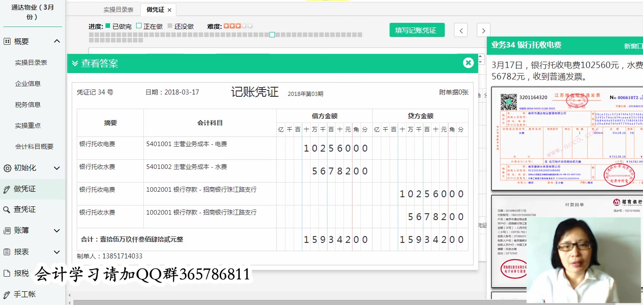Click the 报税 tax filing icon

[x=6, y=273]
